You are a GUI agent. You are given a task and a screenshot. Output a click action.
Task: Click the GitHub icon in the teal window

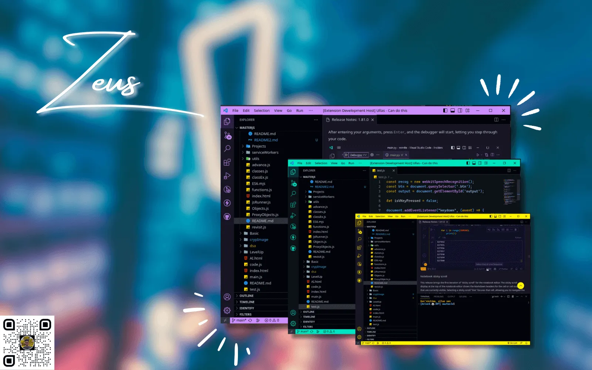coord(293,248)
